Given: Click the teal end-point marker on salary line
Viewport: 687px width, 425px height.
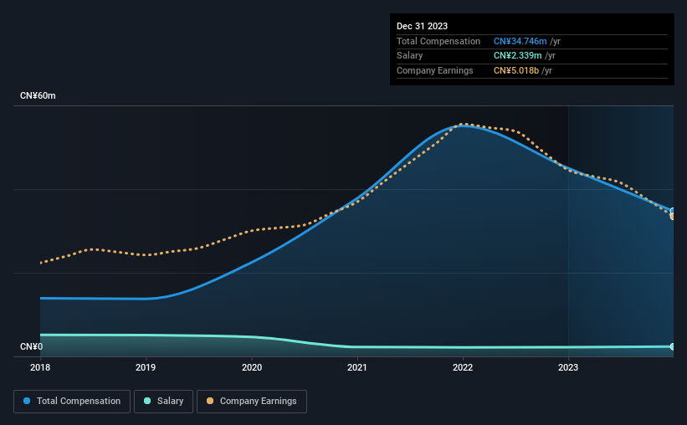Looking at the screenshot, I should 673,346.
